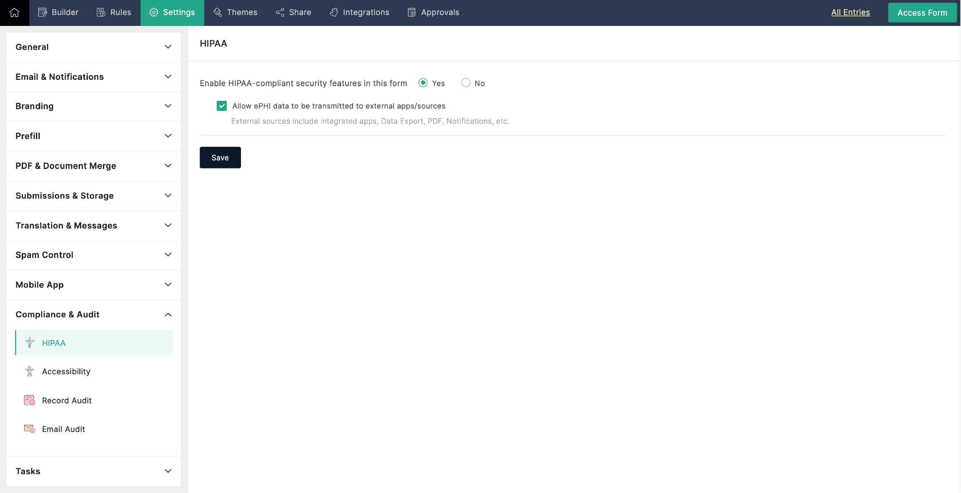The height and width of the screenshot is (493, 961).
Task: Click the Themes paintbrush icon
Action: [218, 13]
